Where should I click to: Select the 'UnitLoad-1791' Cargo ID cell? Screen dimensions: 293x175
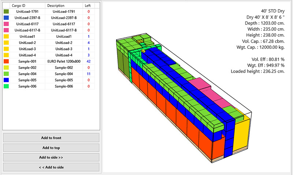pos(27,11)
